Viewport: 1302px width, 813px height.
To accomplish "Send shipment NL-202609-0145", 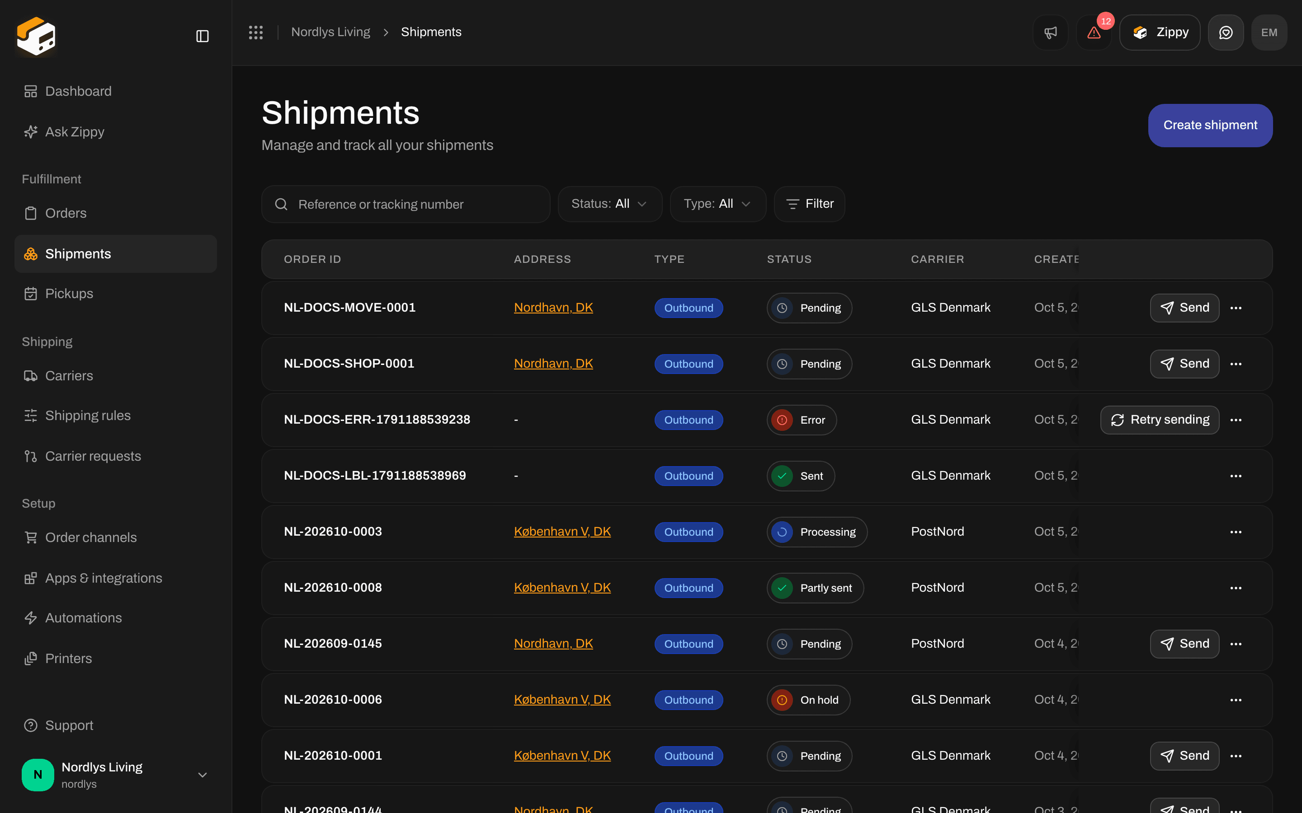I will pos(1184,644).
